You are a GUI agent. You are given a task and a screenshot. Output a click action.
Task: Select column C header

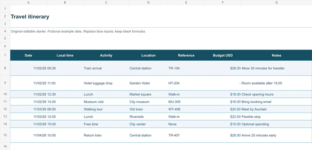106,2
